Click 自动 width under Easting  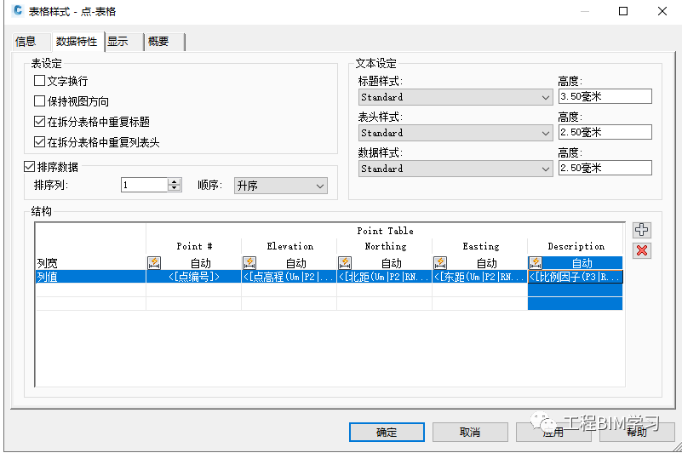(x=486, y=263)
